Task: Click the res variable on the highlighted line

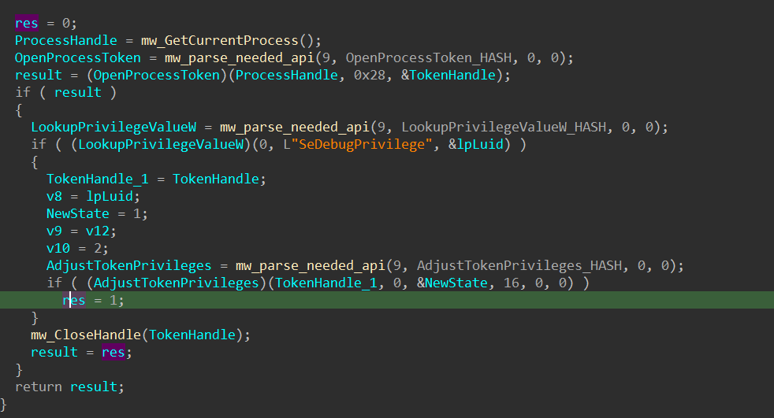Action: coord(74,300)
